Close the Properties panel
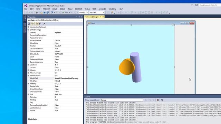The image size is (221, 124). coord(81,17)
